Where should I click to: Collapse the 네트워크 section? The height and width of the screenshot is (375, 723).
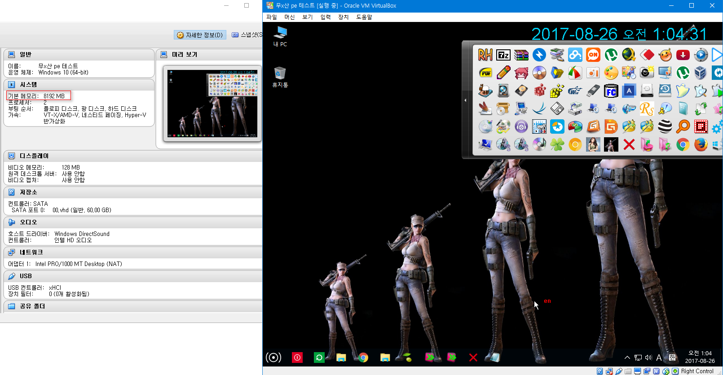(x=31, y=252)
